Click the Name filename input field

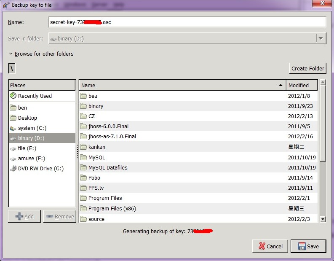187,22
